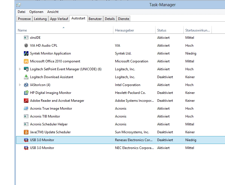Image resolution: width=225 pixels, height=185 pixels.
Task: Click the IAStorIcon entry icon
Action: pos(26,85)
